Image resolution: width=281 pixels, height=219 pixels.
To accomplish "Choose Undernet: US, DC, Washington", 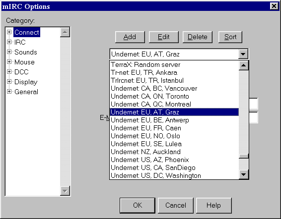I will pos(174,175).
